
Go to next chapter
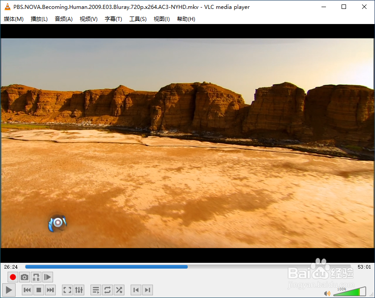[148, 290]
